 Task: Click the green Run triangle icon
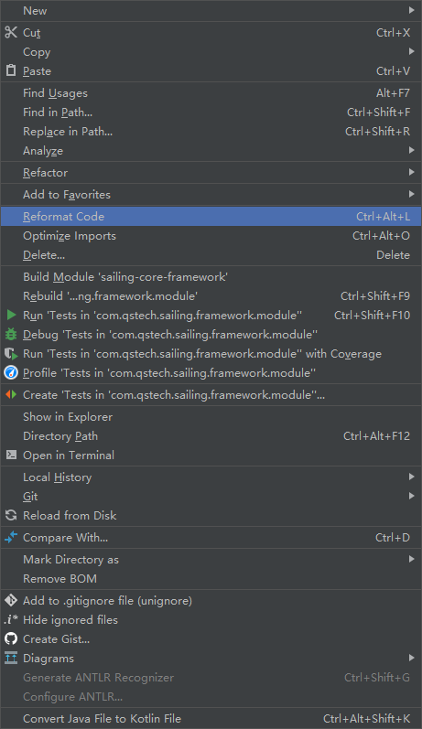(11, 315)
